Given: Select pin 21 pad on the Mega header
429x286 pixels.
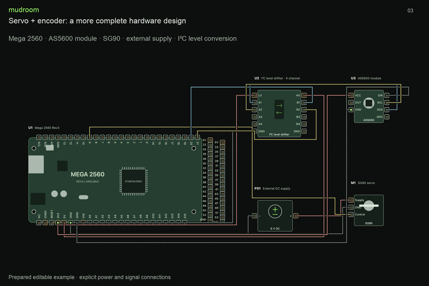Looking at the screenshot, I should 197,137.
